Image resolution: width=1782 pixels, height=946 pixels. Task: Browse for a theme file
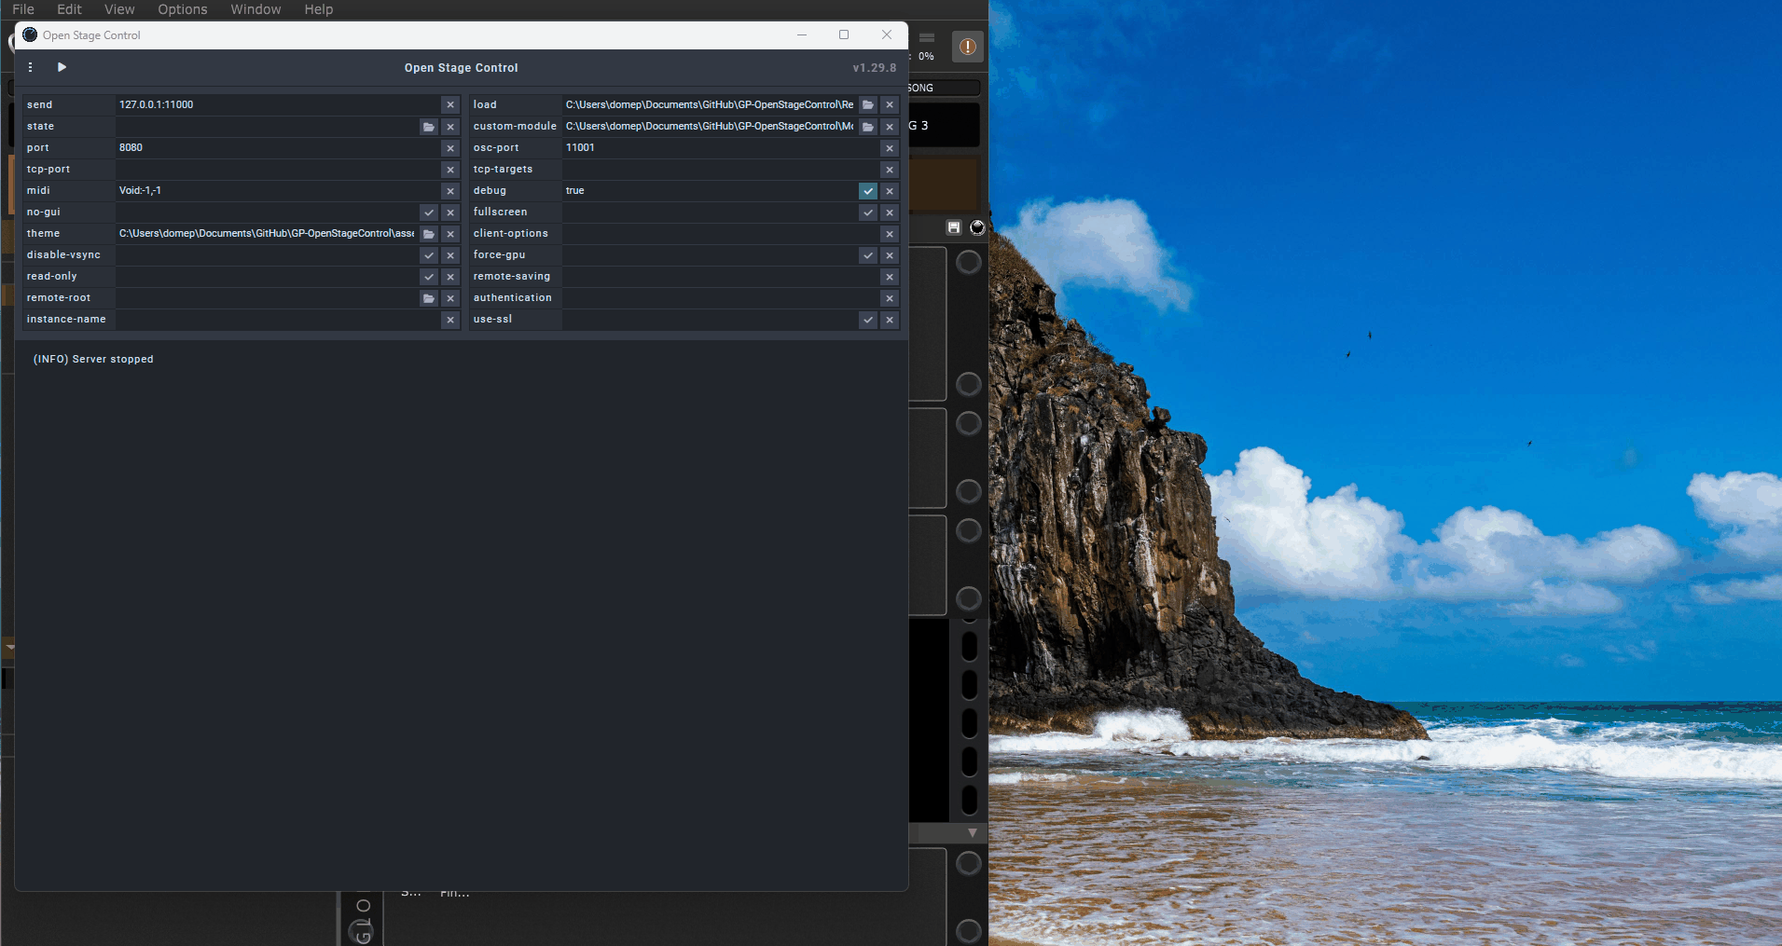point(429,234)
